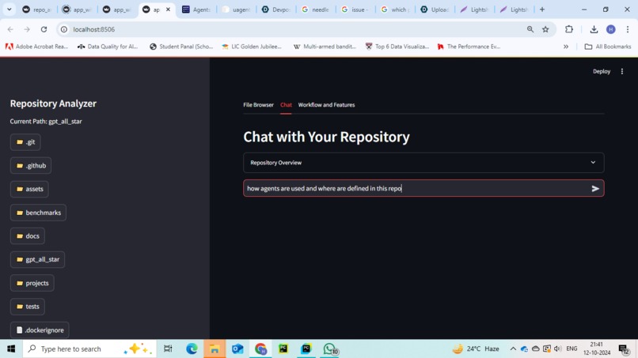Viewport: 638px width, 358px height.
Task: Show hidden system tray icons
Action: [x=513, y=349]
